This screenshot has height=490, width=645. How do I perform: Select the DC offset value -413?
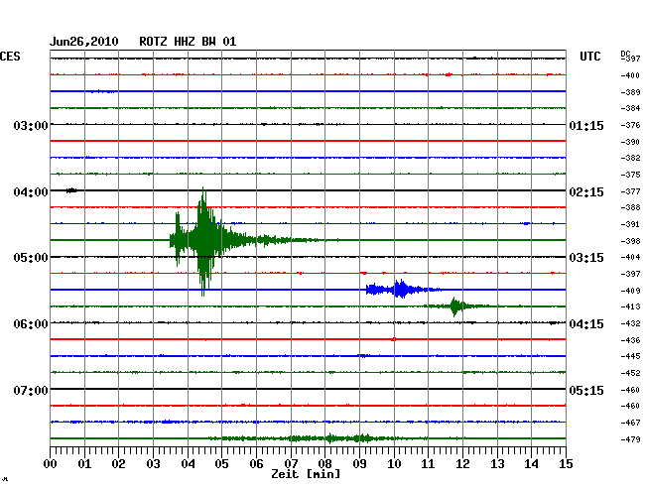click(630, 306)
